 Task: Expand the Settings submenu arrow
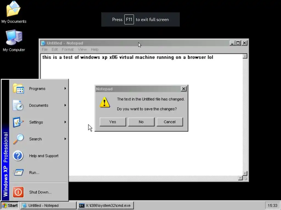click(65, 122)
